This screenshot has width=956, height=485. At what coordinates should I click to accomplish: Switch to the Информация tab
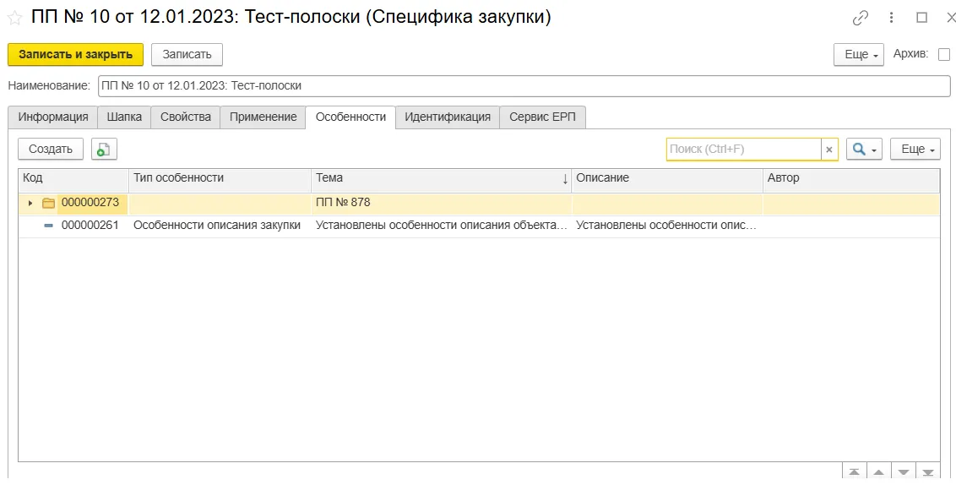click(x=53, y=117)
